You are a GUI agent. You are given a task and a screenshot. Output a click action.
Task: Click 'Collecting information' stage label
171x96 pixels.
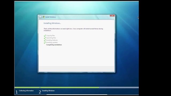tap(26, 91)
